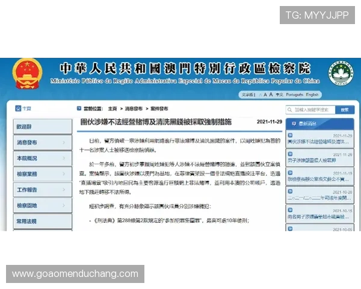Click the 搜索 search button
The width and height of the screenshot is (361, 289).
tap(345, 110)
